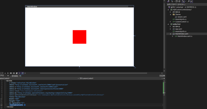
Task: Expand the CustomControl1.cs node
Action: [x=170, y=22]
